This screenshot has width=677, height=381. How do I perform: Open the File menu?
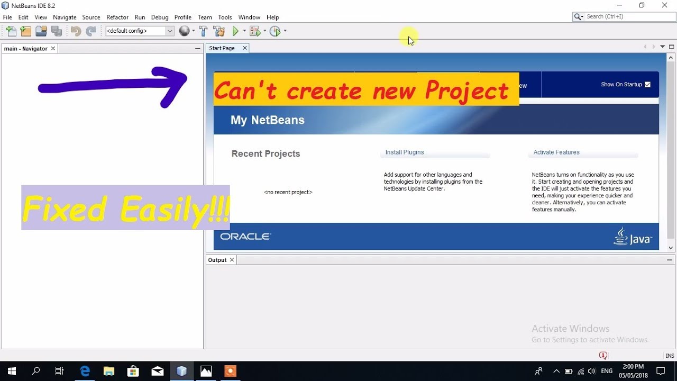pyautogui.click(x=7, y=17)
